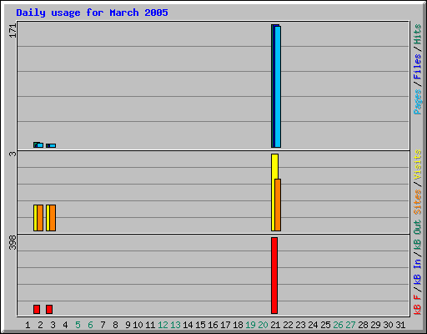Click day label 31 on the x-axis
The height and width of the screenshot is (334, 427).
(400, 325)
